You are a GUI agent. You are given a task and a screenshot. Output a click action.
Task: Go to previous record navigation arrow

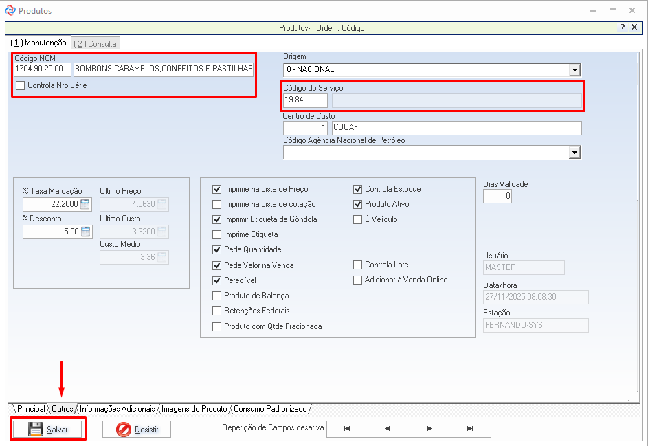[x=388, y=429]
